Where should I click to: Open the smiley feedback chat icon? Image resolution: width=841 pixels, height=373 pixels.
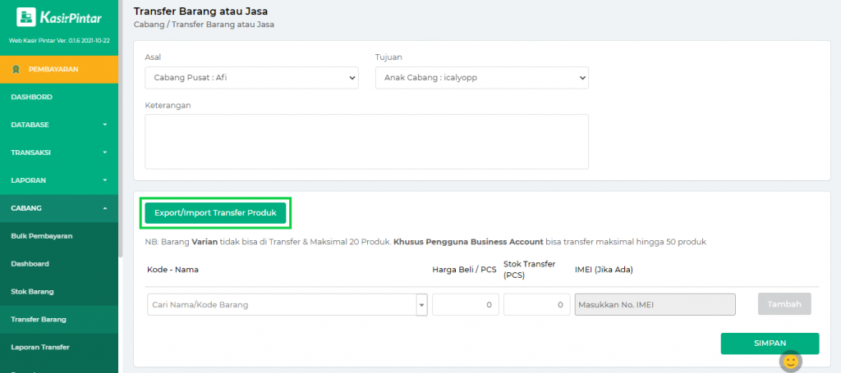pyautogui.click(x=790, y=361)
